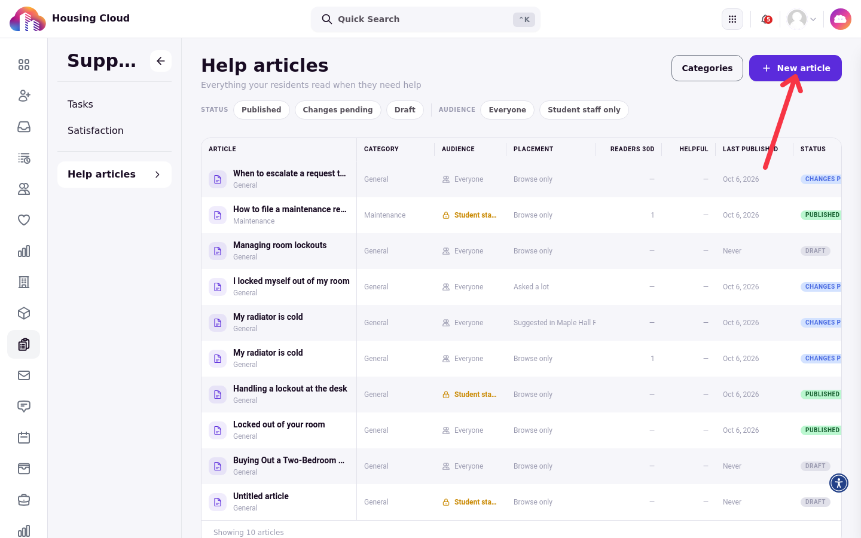The width and height of the screenshot is (861, 538).
Task: Open the heart icon in sidebar
Action: point(24,220)
